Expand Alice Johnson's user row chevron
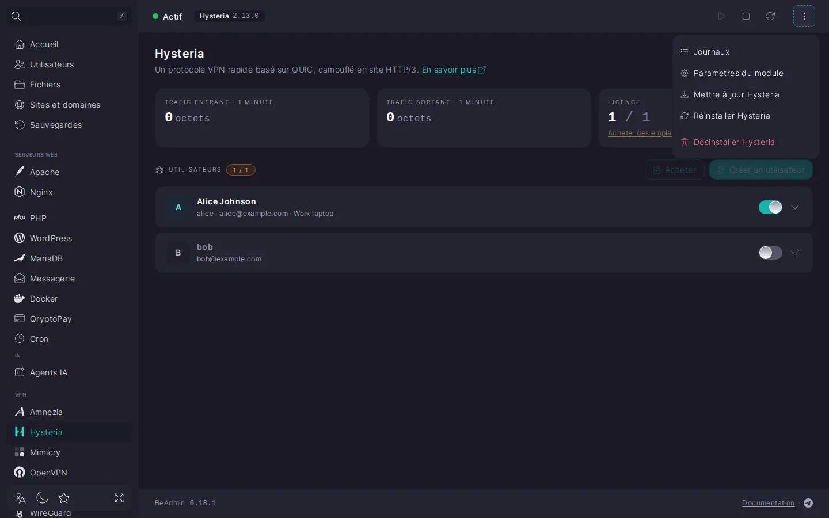This screenshot has height=518, width=829. [795, 207]
